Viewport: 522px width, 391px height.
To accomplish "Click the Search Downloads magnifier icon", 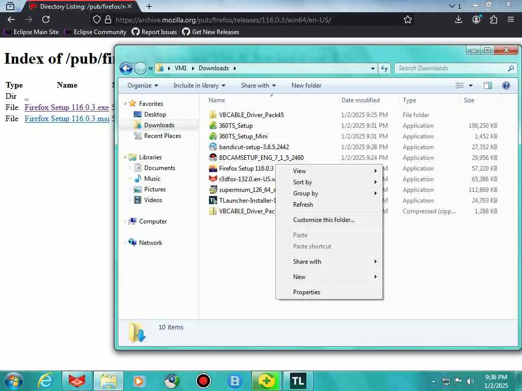I will pos(511,68).
